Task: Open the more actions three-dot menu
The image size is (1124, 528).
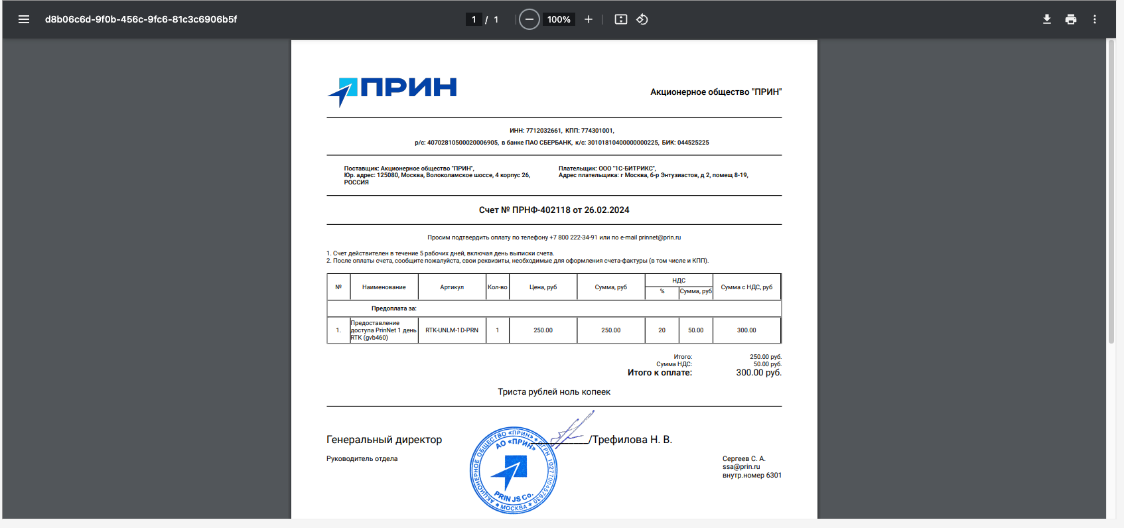Action: 1095,19
